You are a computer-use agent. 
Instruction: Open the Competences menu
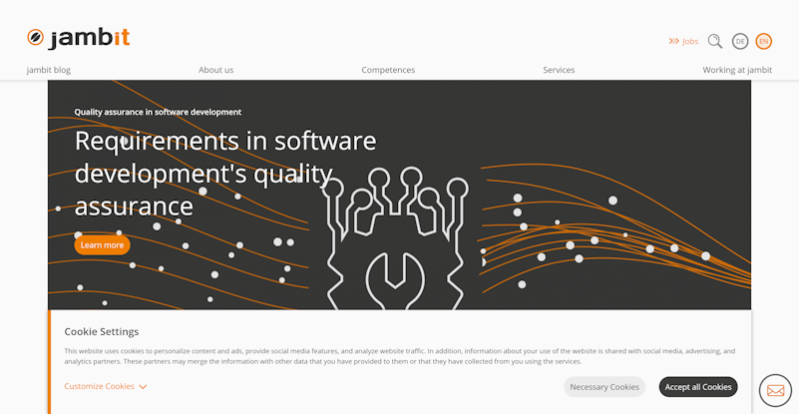pos(388,70)
